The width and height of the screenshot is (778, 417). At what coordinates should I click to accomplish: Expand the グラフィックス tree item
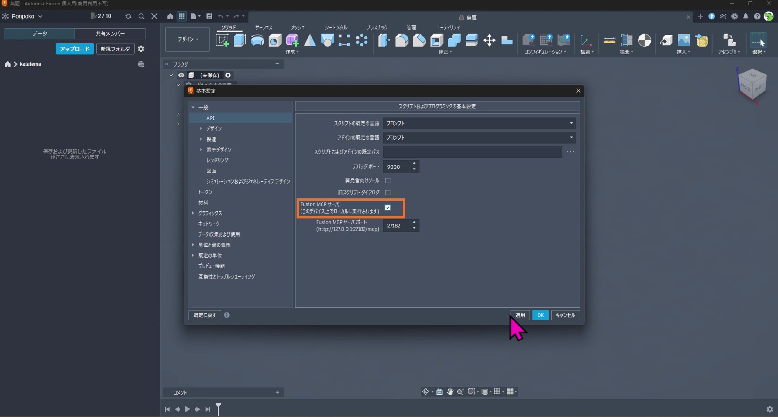(x=193, y=213)
